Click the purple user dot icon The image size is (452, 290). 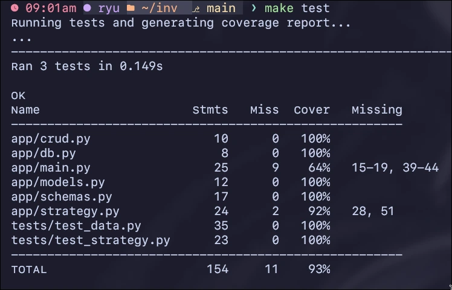(x=87, y=8)
